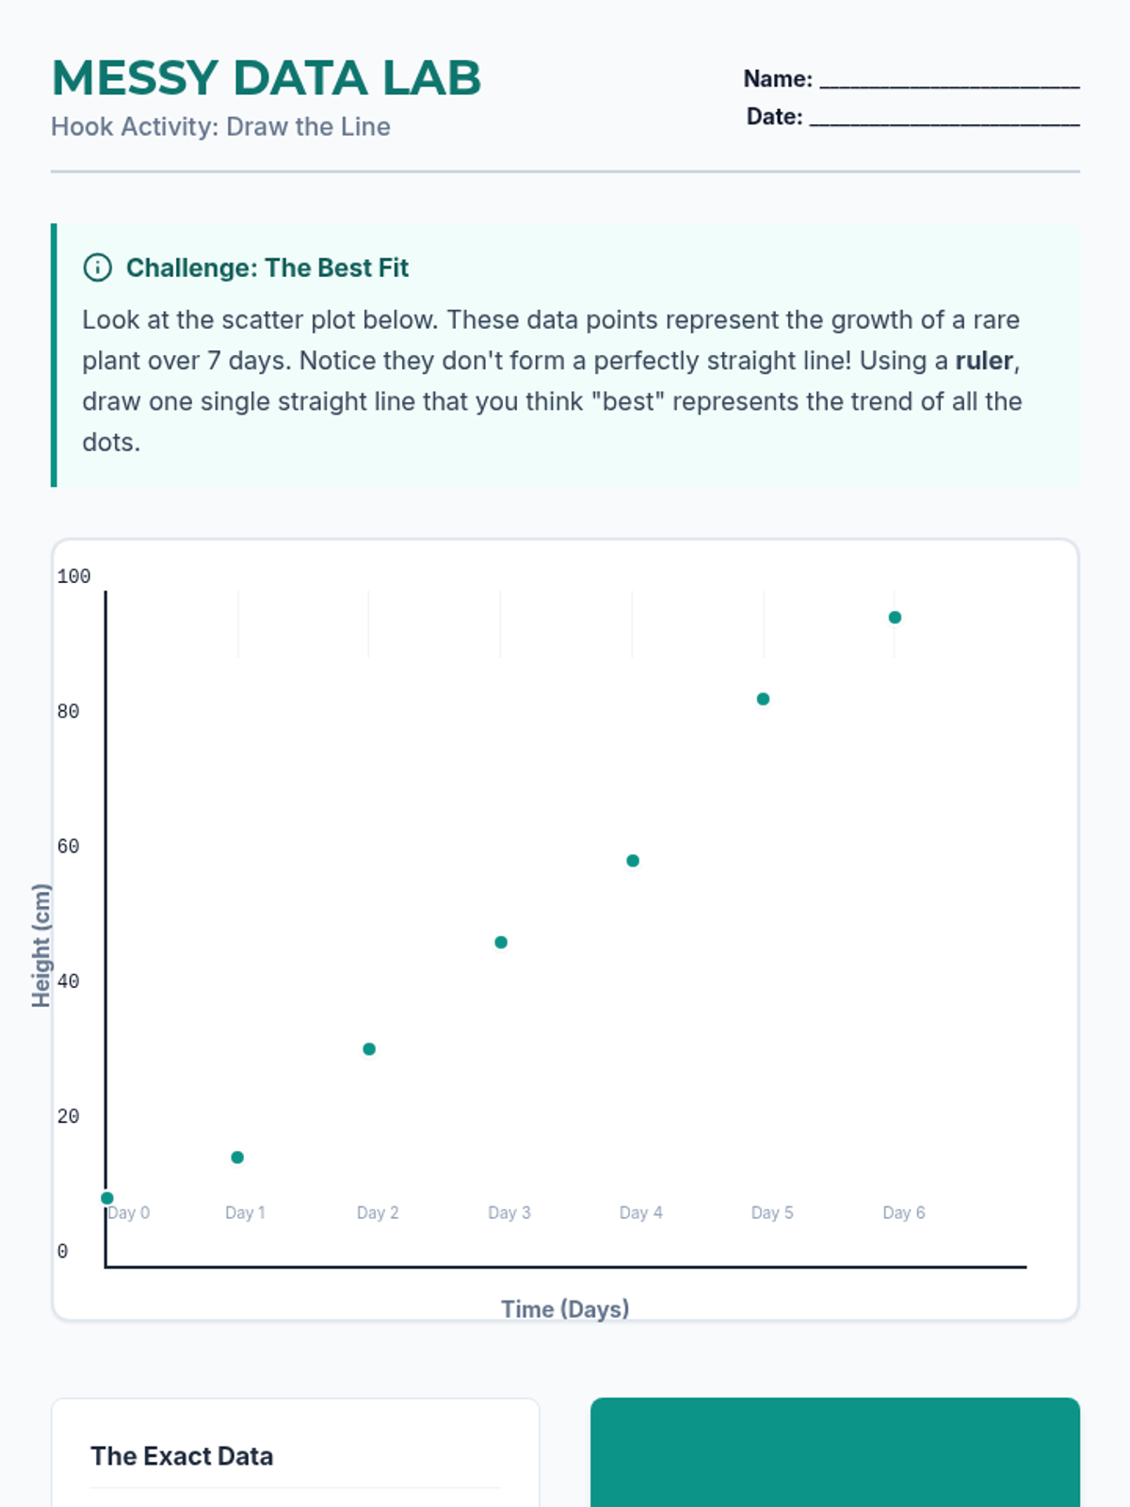Screen dimensions: 1130x1507
Task: Click 'The Exact Data' card heading
Action: [182, 1456]
